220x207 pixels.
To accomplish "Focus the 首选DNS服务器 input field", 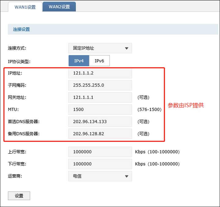I will point(100,121).
